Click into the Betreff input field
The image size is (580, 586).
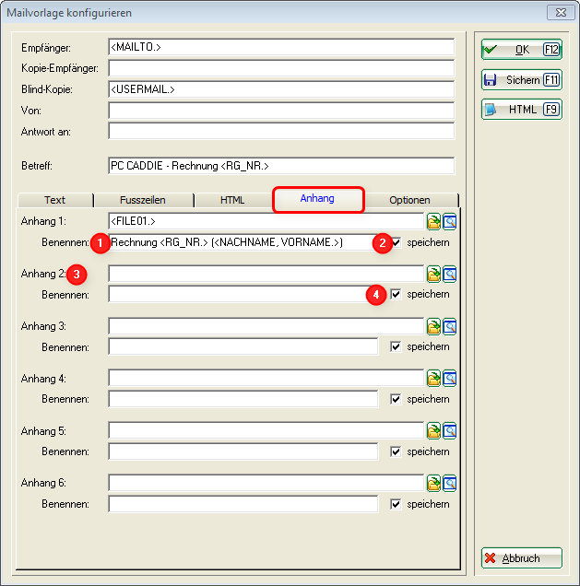[x=281, y=166]
